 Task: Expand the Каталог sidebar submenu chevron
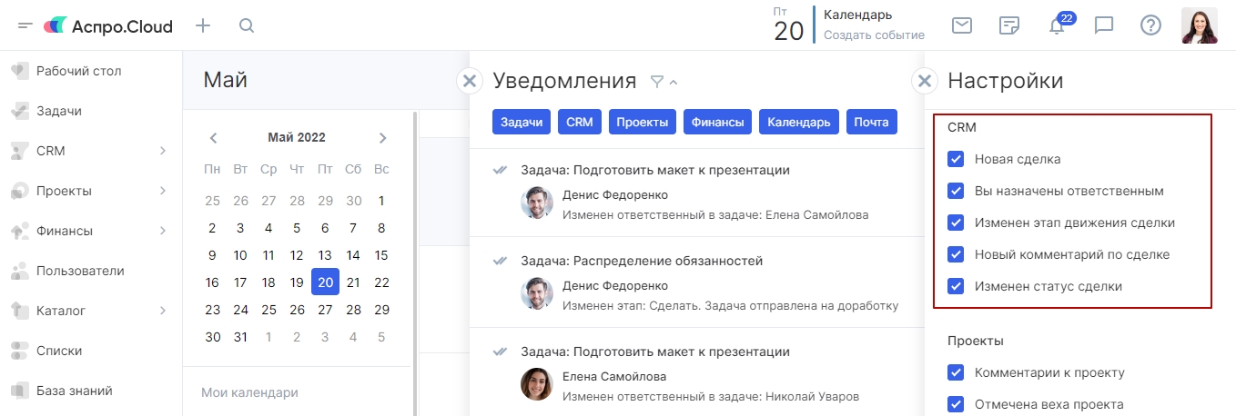162,311
